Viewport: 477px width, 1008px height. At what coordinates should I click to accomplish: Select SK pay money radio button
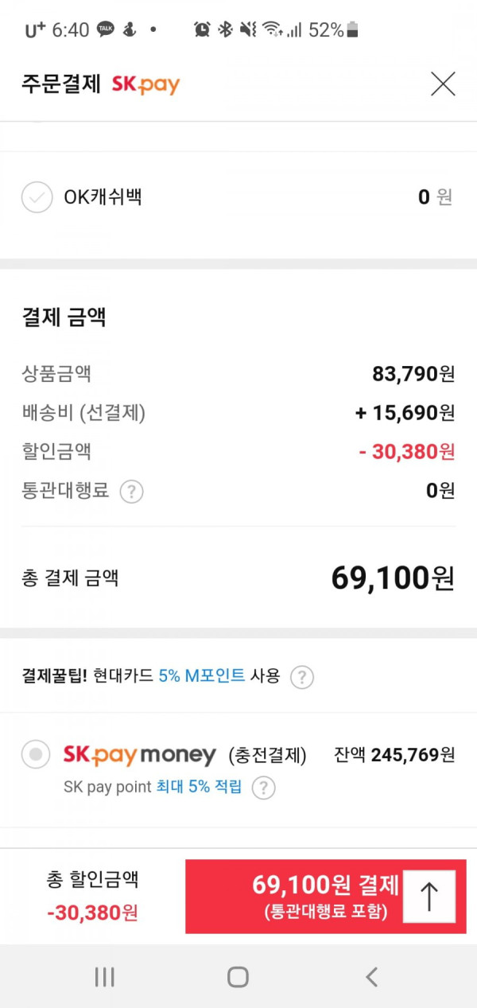36,755
